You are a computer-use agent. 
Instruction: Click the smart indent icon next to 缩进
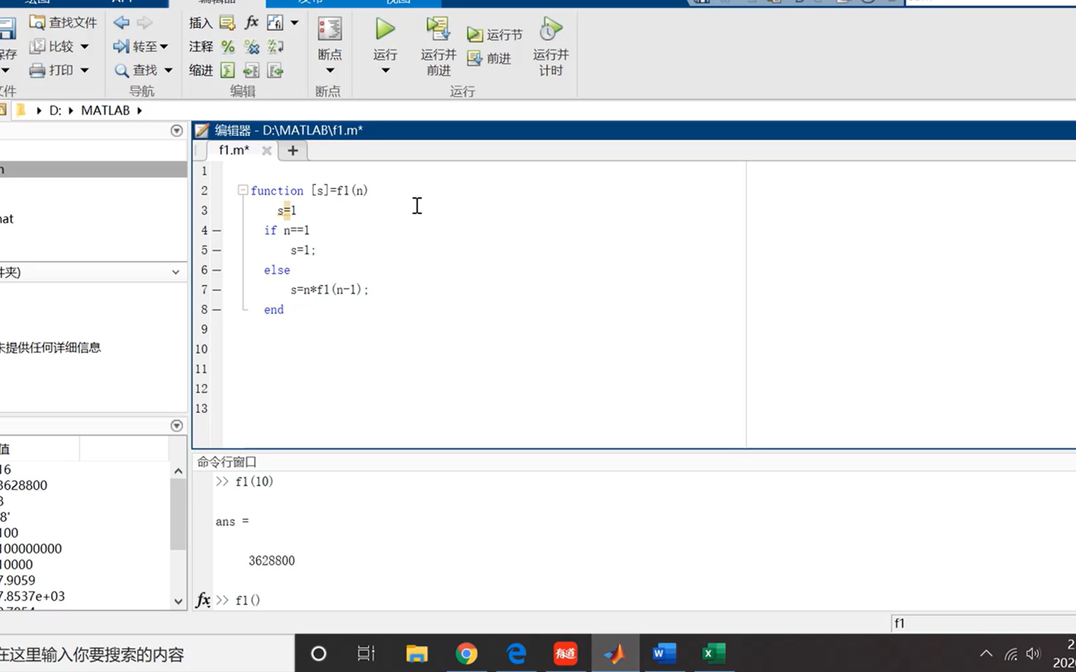click(x=227, y=70)
